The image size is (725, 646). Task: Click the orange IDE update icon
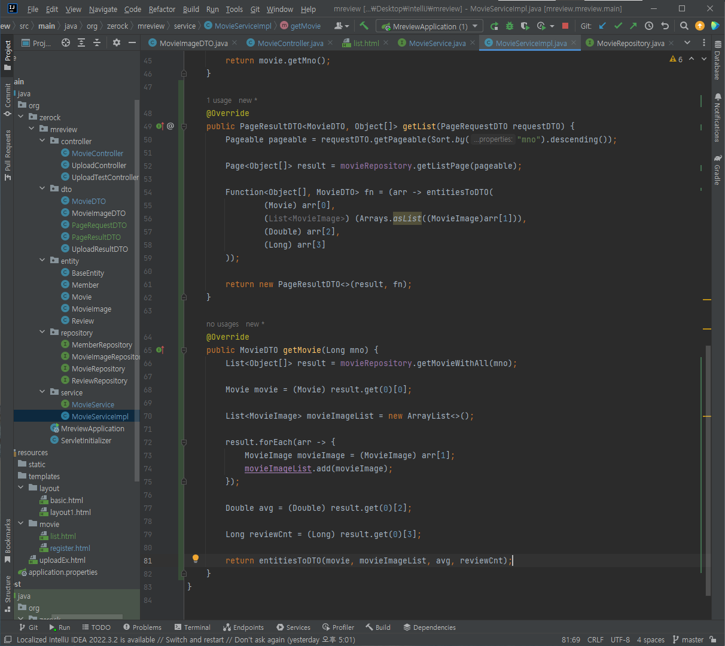pos(700,26)
